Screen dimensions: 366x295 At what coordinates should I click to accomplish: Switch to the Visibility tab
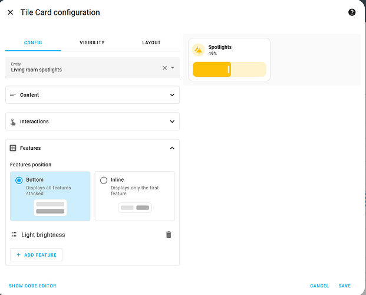point(92,42)
